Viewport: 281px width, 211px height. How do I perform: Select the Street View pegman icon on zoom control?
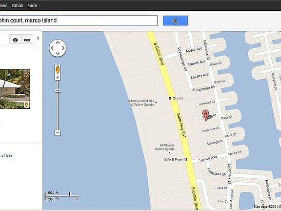coord(58,69)
